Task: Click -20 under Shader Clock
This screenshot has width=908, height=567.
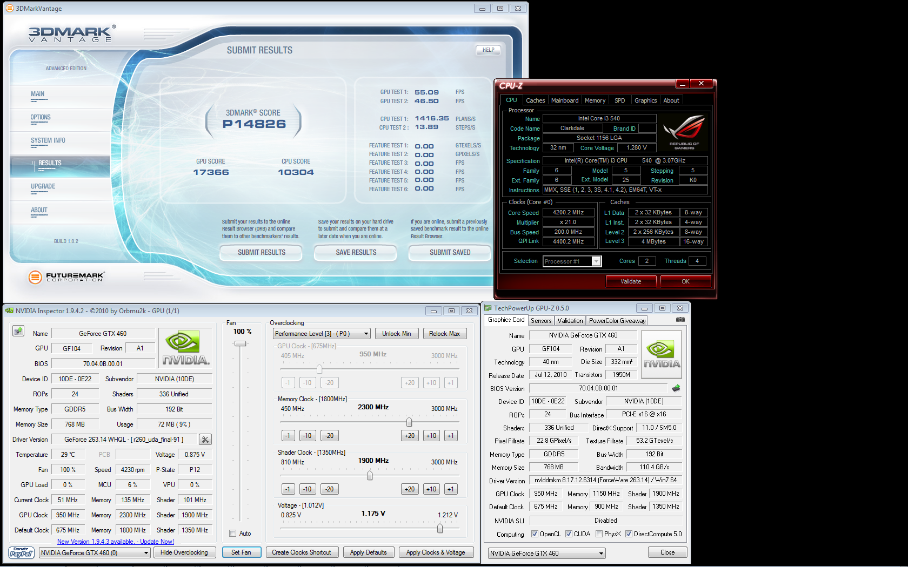Action: point(330,489)
